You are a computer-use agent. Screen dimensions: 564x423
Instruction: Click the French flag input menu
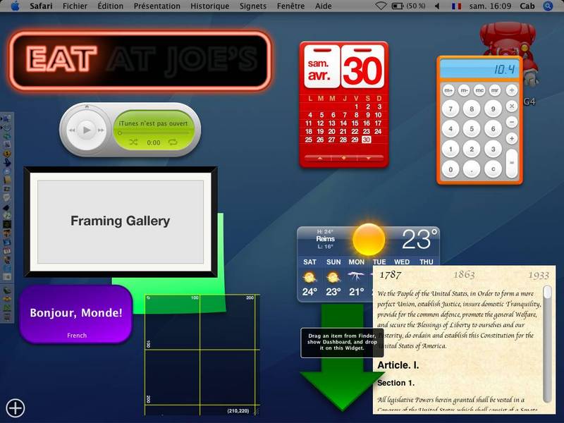(456, 6)
